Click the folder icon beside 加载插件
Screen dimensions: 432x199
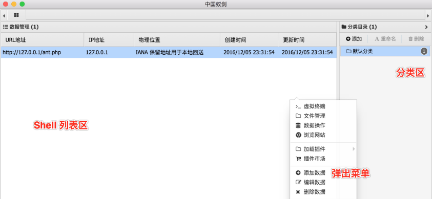298,149
